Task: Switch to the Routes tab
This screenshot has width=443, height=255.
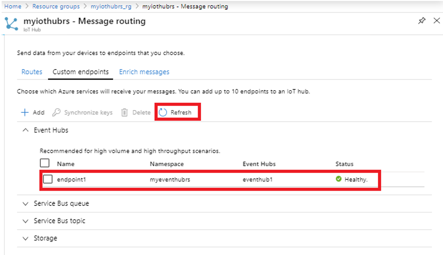Action: [32, 72]
